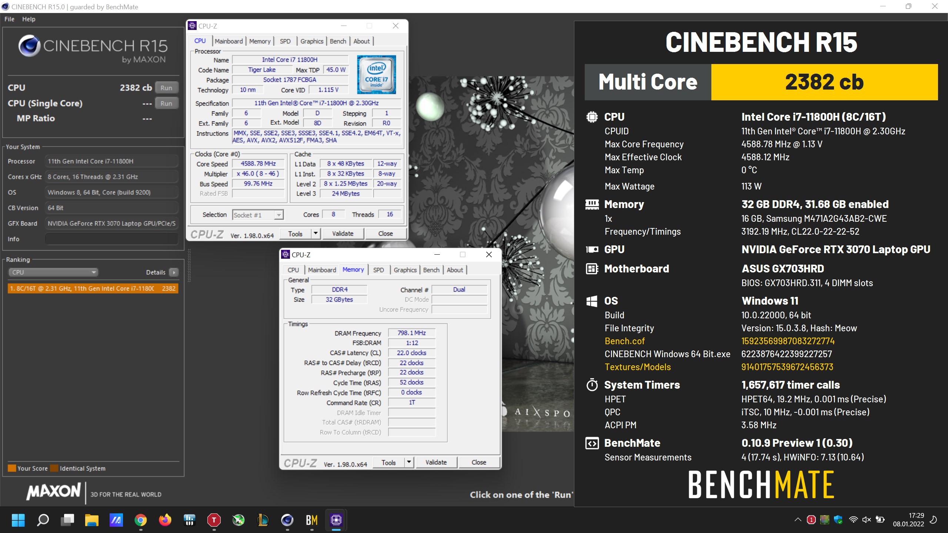948x533 pixels.
Task: Run the CPU multi-core benchmark
Action: pyautogui.click(x=166, y=88)
